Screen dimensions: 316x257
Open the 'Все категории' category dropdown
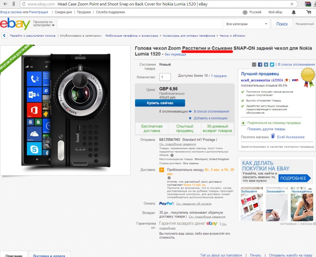click(246, 24)
